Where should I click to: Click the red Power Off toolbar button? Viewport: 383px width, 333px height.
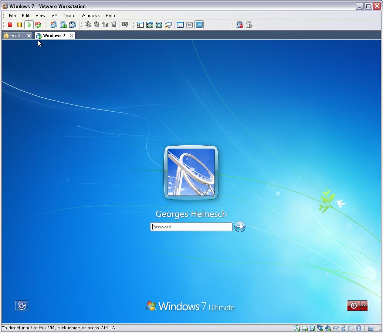[x=10, y=25]
